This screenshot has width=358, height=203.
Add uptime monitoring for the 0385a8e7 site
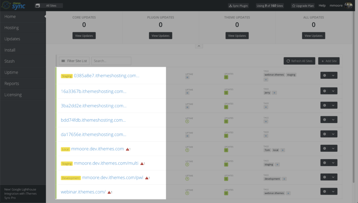(187, 77)
